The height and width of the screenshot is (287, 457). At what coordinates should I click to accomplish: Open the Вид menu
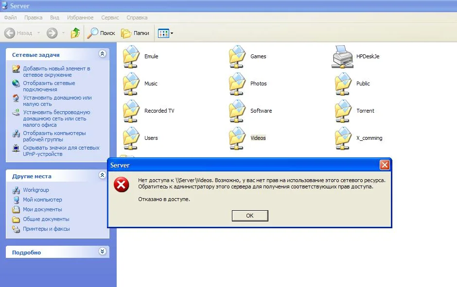pos(54,17)
